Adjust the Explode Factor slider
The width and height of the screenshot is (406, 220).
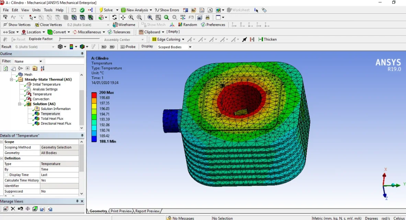tap(79, 39)
